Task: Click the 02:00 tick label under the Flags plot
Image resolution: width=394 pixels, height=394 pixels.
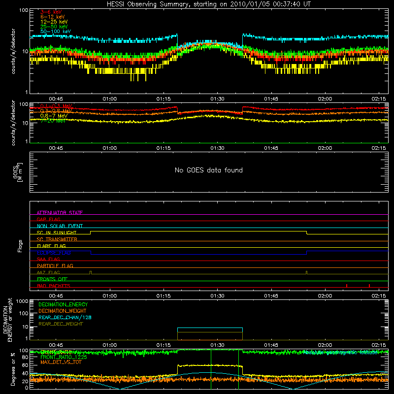Action: pos(325,296)
